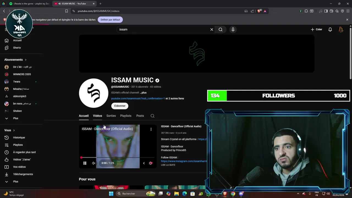Switch to the Sorties tab
352x198 pixels.
tap(111, 116)
